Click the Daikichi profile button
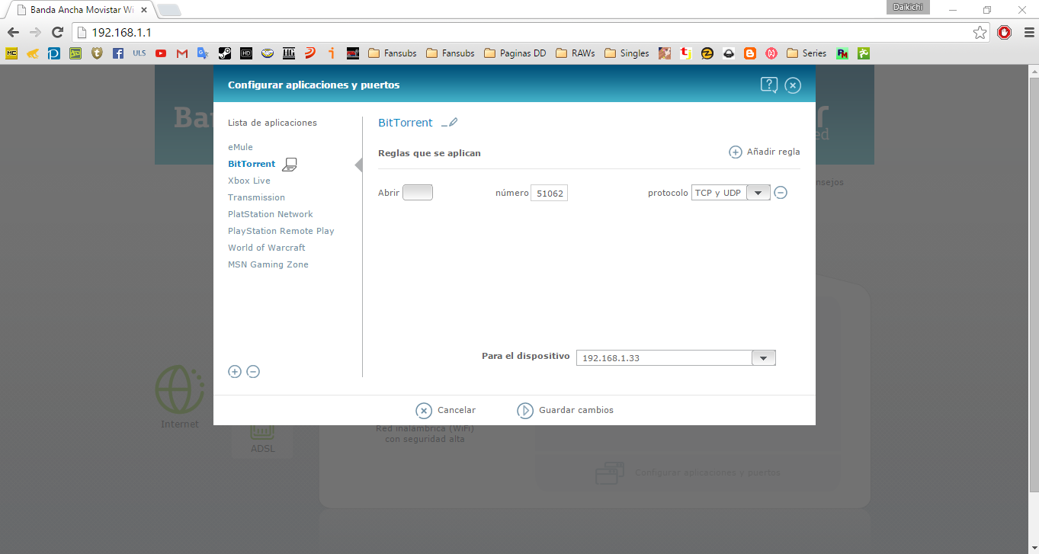 [x=908, y=7]
